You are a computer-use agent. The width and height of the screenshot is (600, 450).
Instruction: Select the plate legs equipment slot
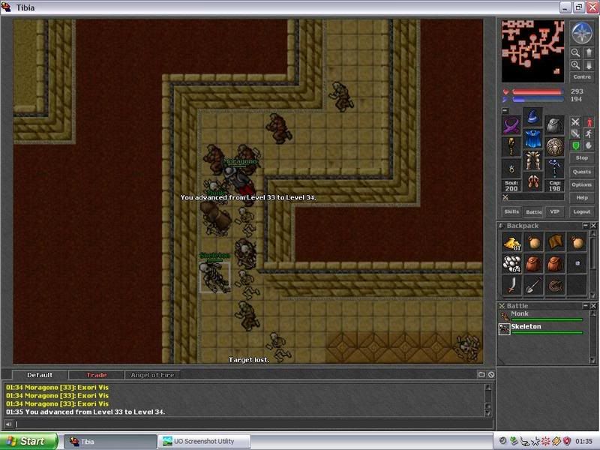[532, 160]
